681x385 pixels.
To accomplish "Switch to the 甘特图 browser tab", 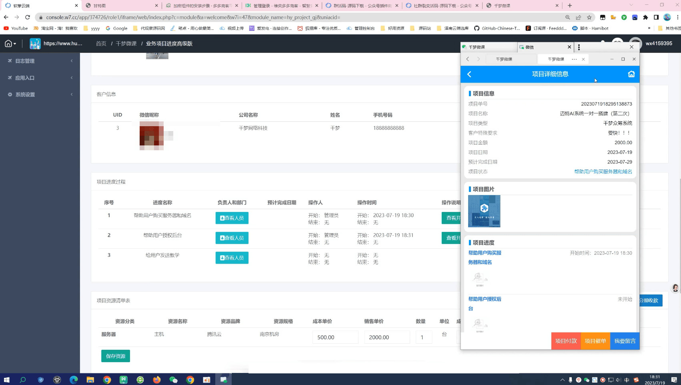I will [120, 6].
